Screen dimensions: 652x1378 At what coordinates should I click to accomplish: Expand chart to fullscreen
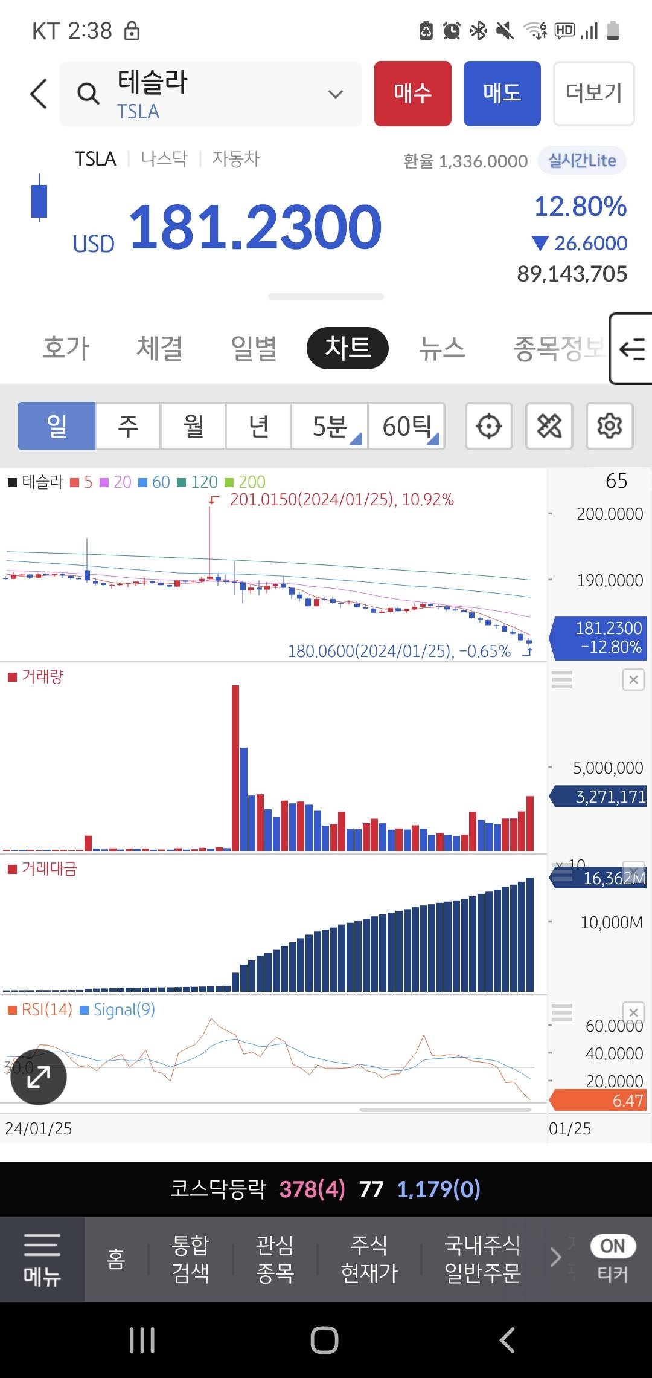39,1076
